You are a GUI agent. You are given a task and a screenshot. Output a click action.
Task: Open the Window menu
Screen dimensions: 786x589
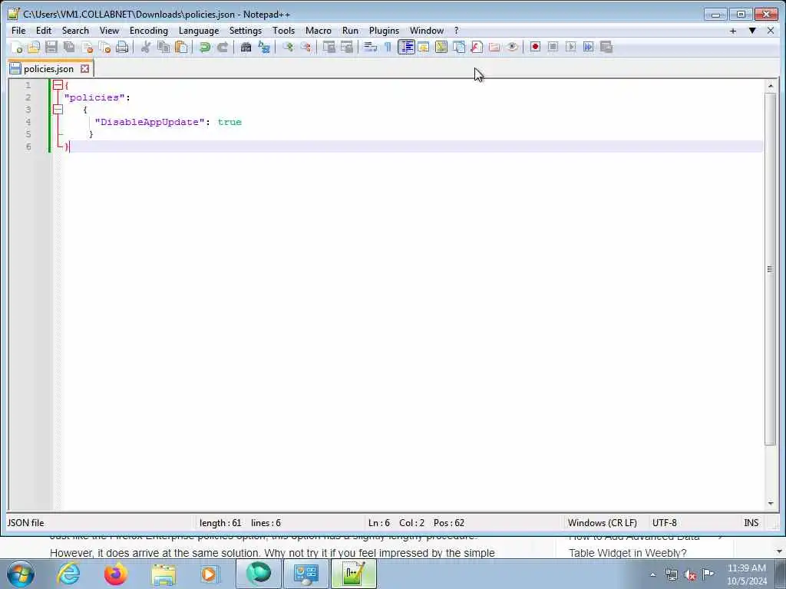427,31
